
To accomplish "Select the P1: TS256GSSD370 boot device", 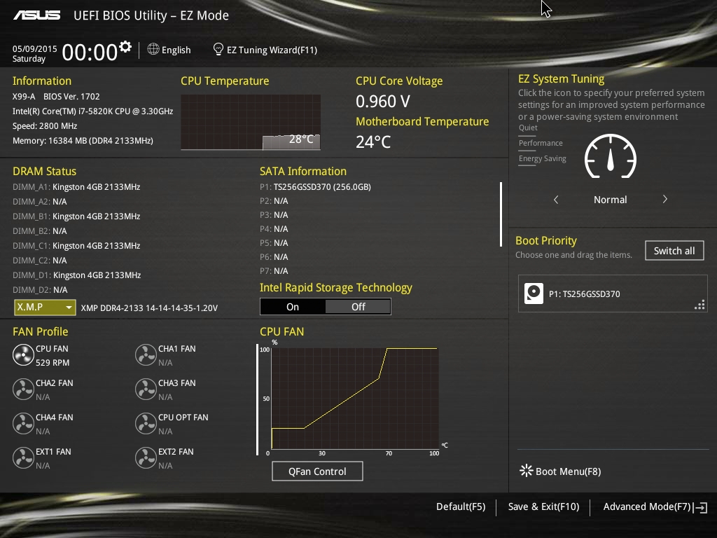I will (x=613, y=294).
